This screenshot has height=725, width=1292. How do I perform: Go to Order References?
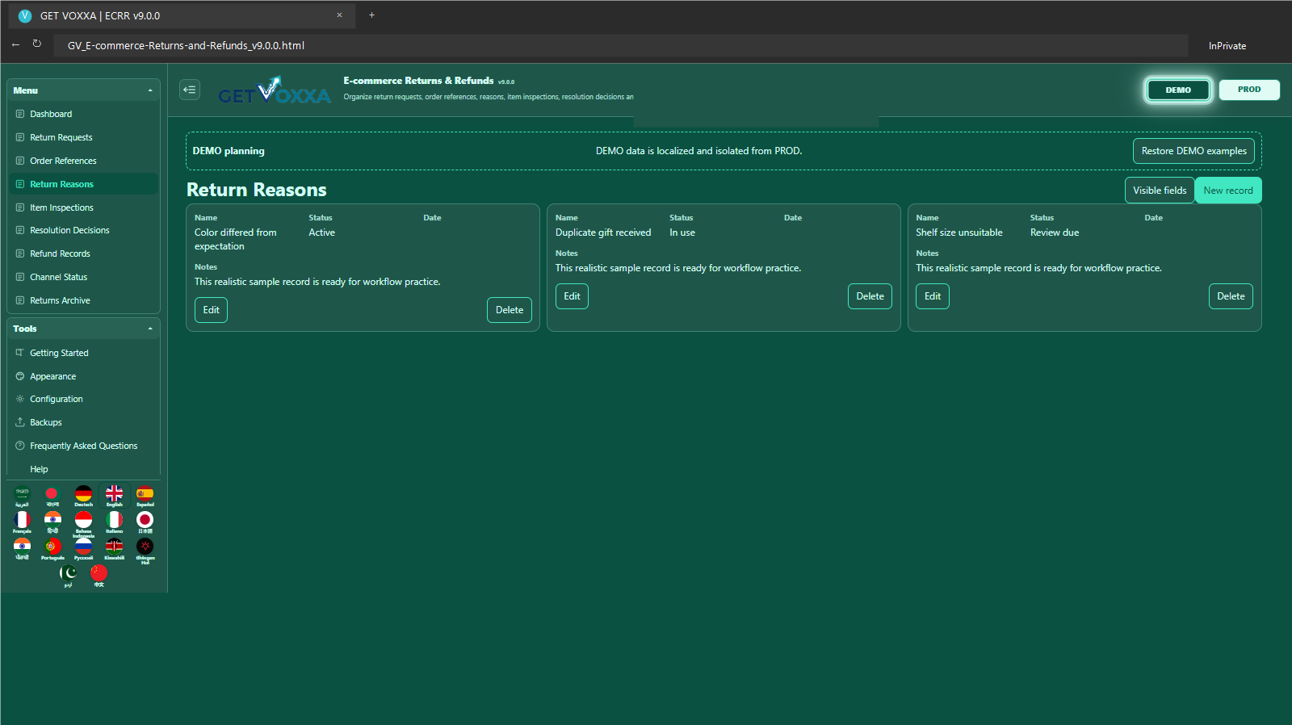[83, 161]
